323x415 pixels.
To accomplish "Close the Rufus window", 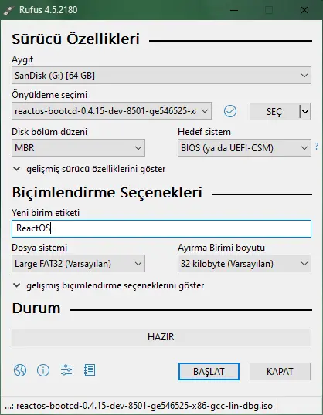I will [304, 10].
